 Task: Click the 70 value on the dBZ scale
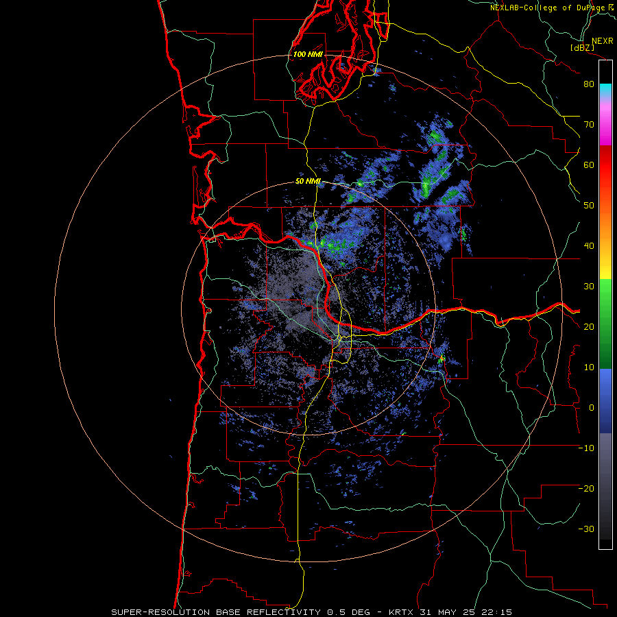[589, 125]
